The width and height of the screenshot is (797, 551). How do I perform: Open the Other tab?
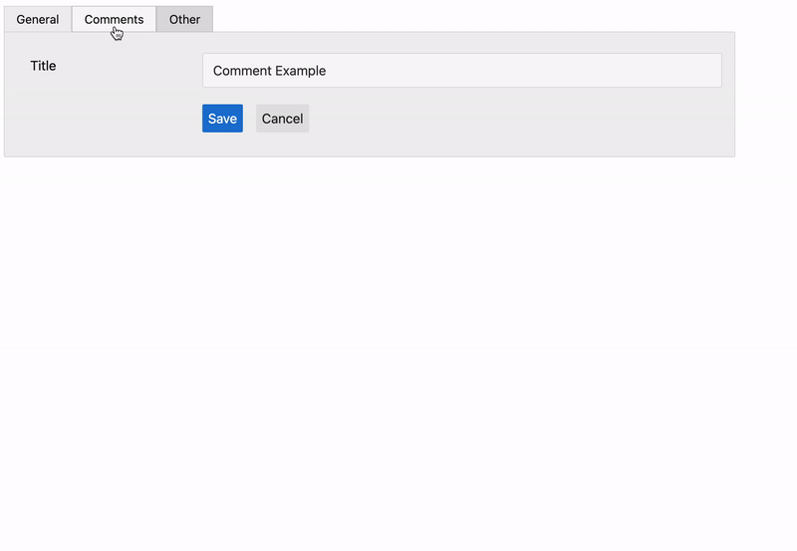pyautogui.click(x=184, y=19)
